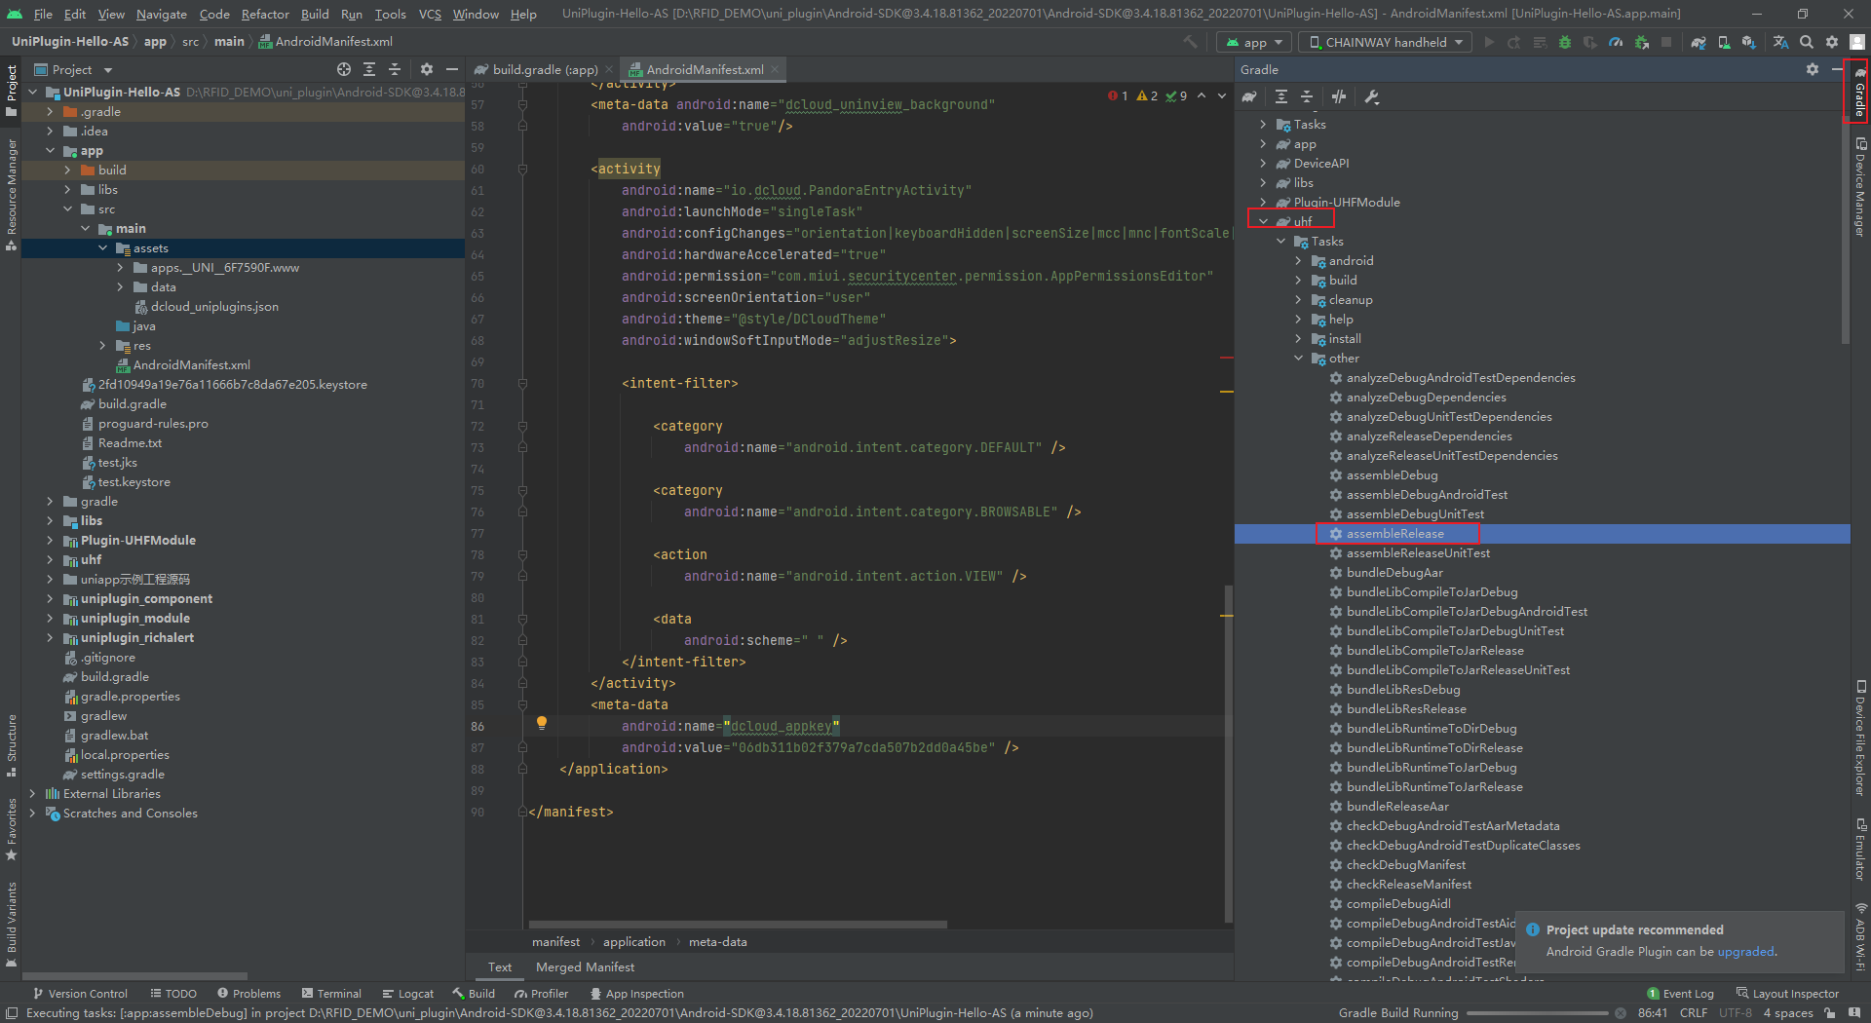The image size is (1871, 1023).
Task: Open the Navigate menu
Action: point(161,14)
